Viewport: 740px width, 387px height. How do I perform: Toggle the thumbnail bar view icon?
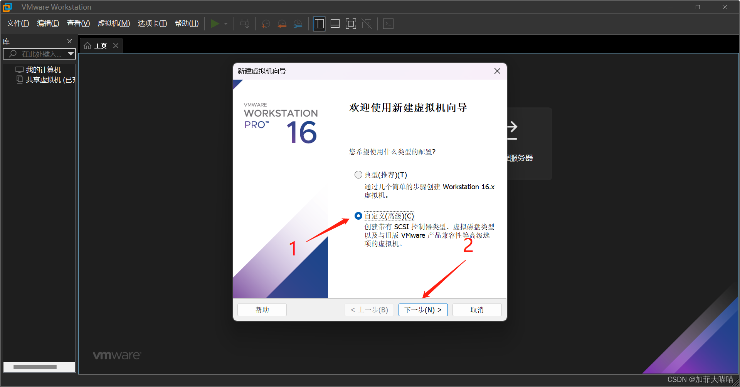click(335, 24)
